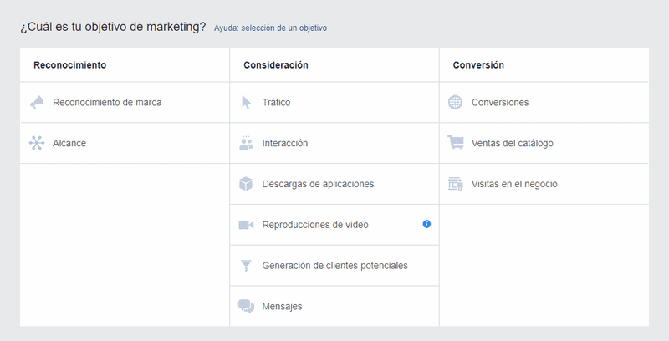
Task: Click the Consideración column header
Action: pos(276,64)
